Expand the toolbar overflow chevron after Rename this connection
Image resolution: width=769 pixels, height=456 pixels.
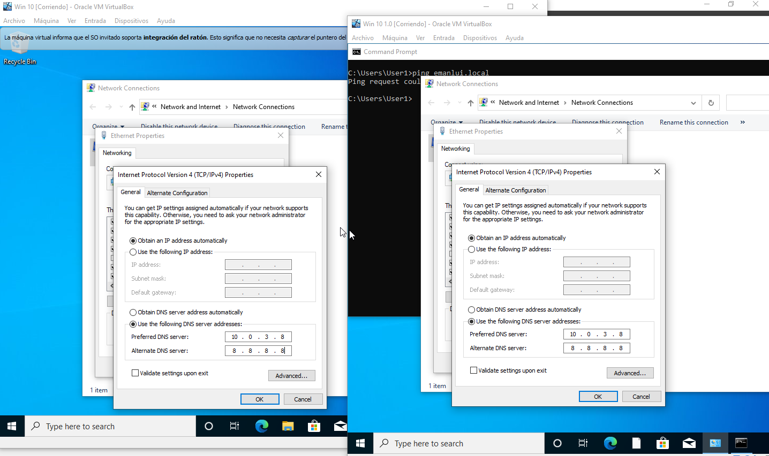[743, 122]
